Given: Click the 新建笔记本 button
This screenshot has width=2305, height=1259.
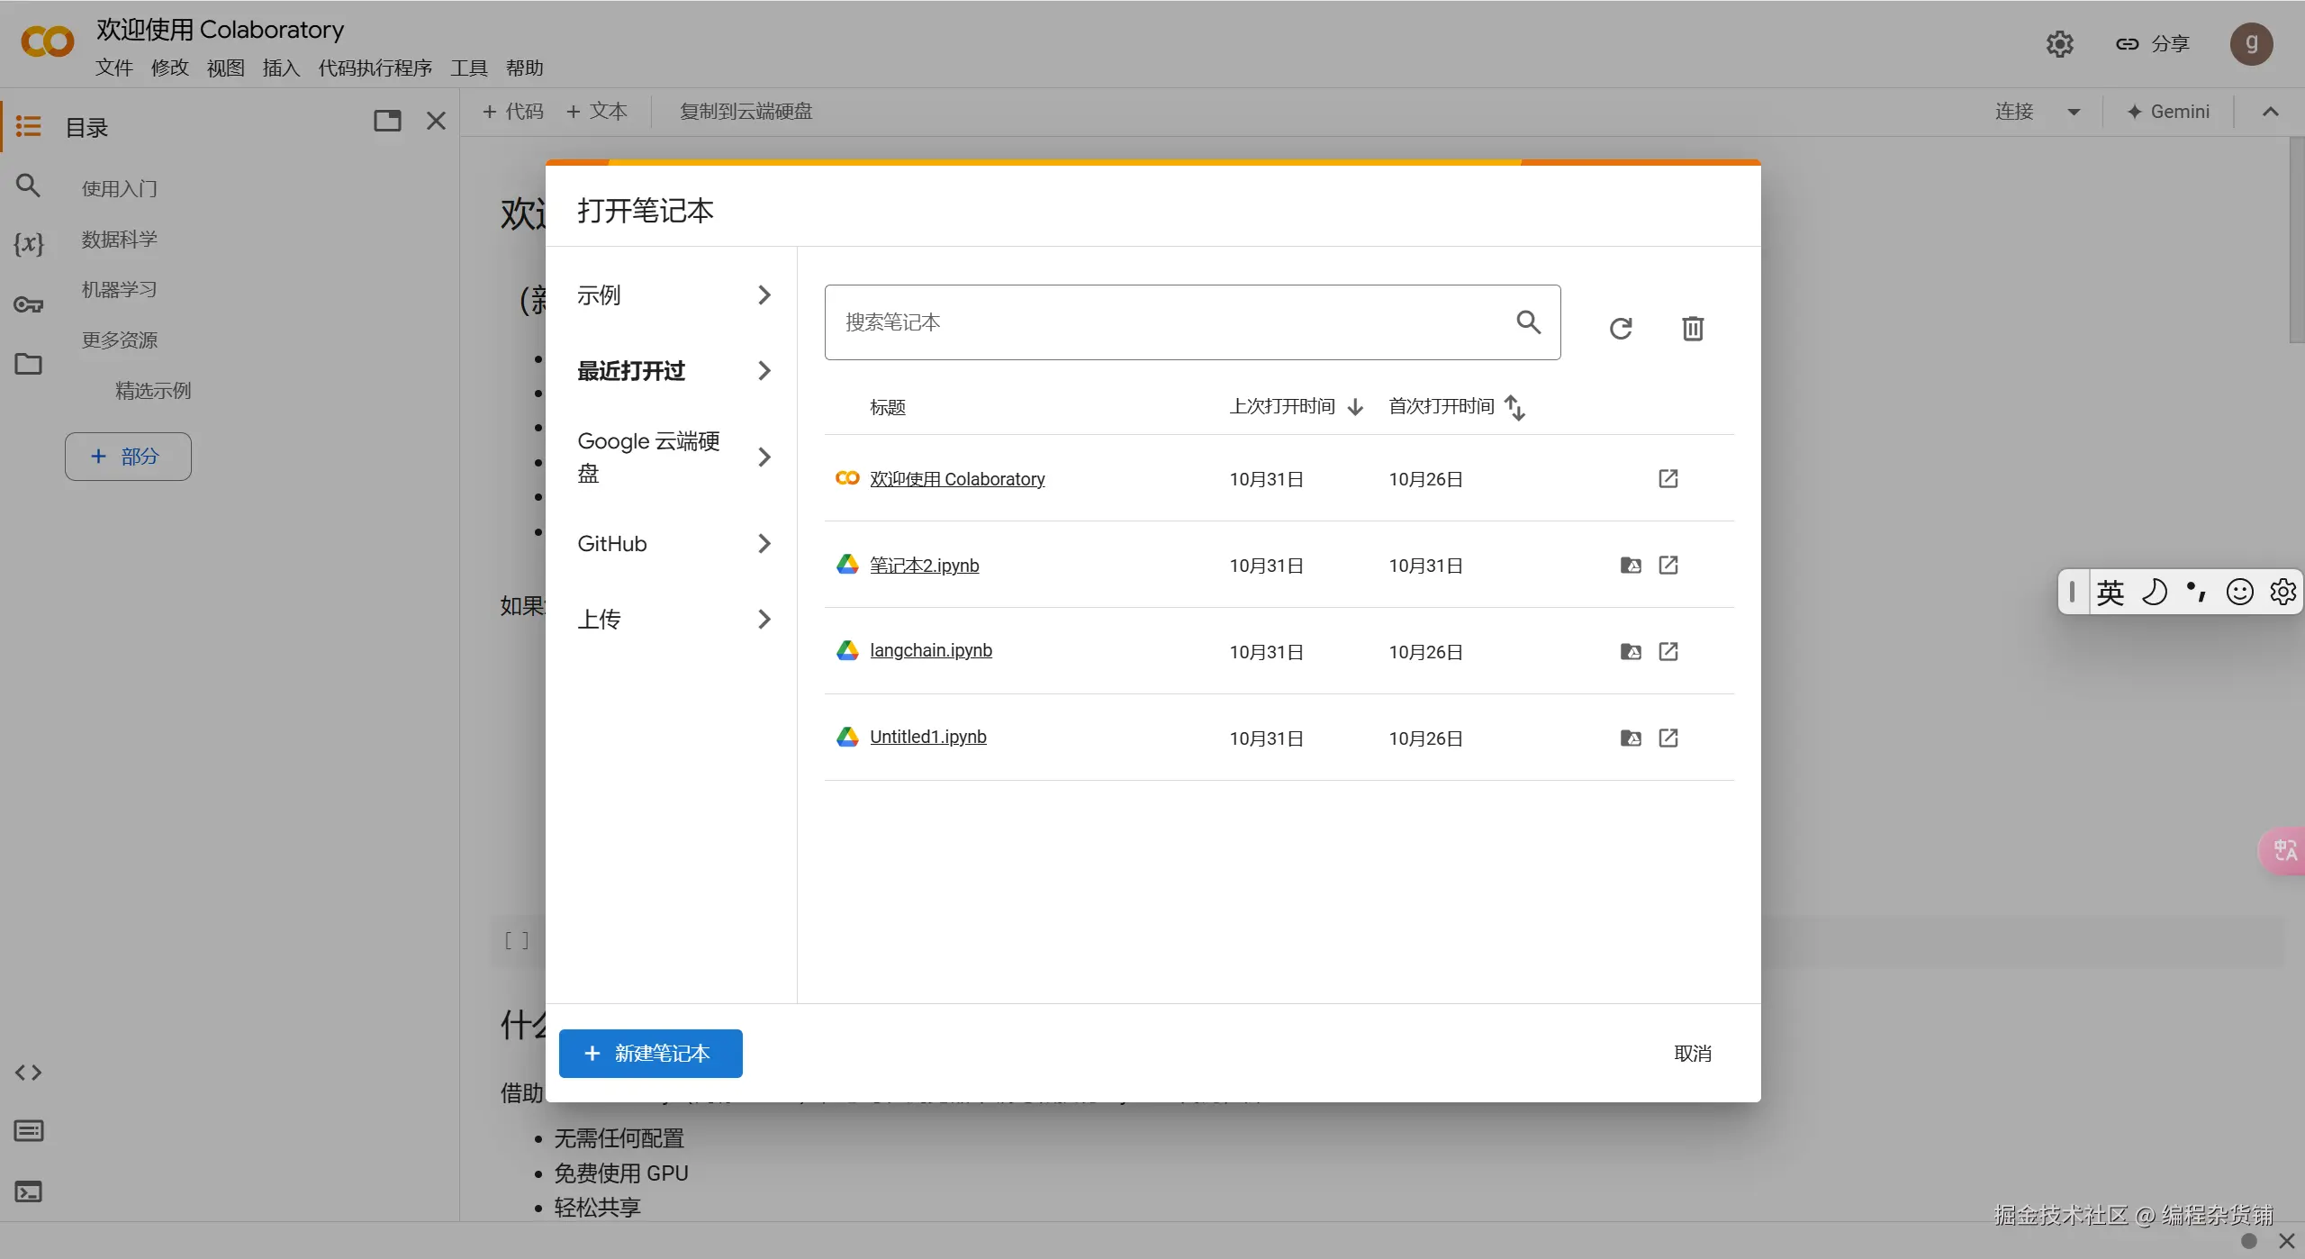Looking at the screenshot, I should pyautogui.click(x=650, y=1054).
